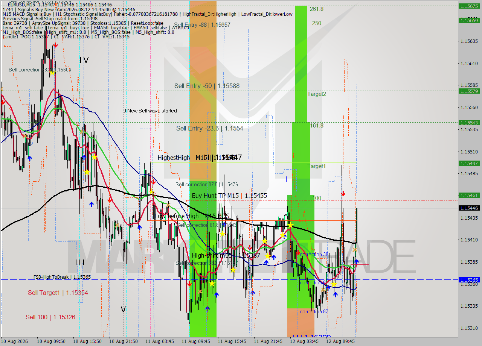
Task: Click the '12 Aug 03:45' time axis label
Action: click(x=305, y=341)
